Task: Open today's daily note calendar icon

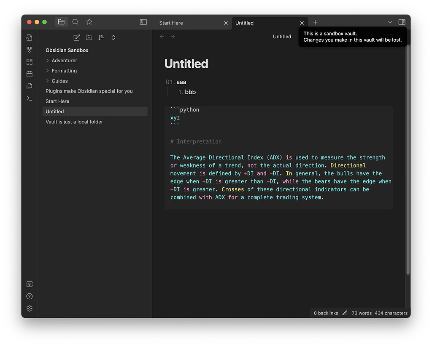Action: 30,74
